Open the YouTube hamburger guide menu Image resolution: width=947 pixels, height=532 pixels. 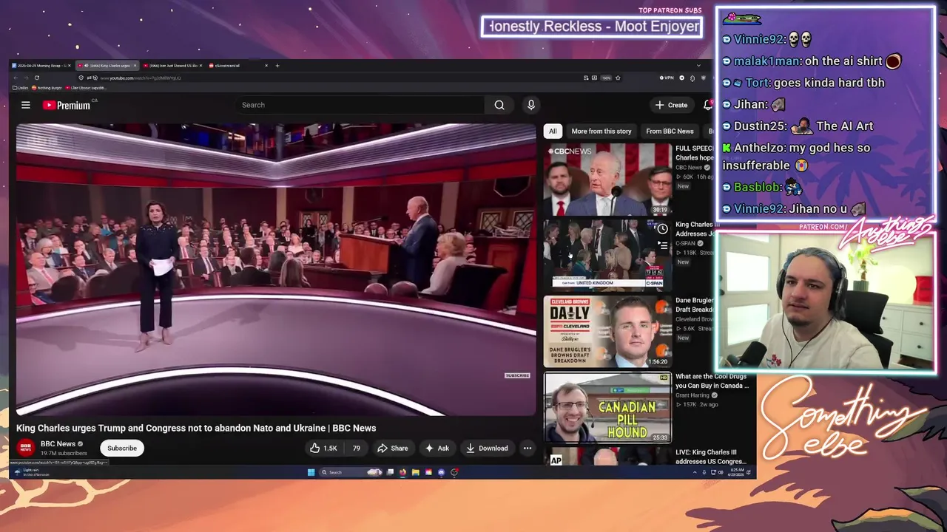tap(26, 105)
